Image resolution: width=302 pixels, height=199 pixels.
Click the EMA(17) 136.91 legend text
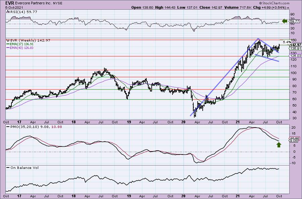point(22,44)
